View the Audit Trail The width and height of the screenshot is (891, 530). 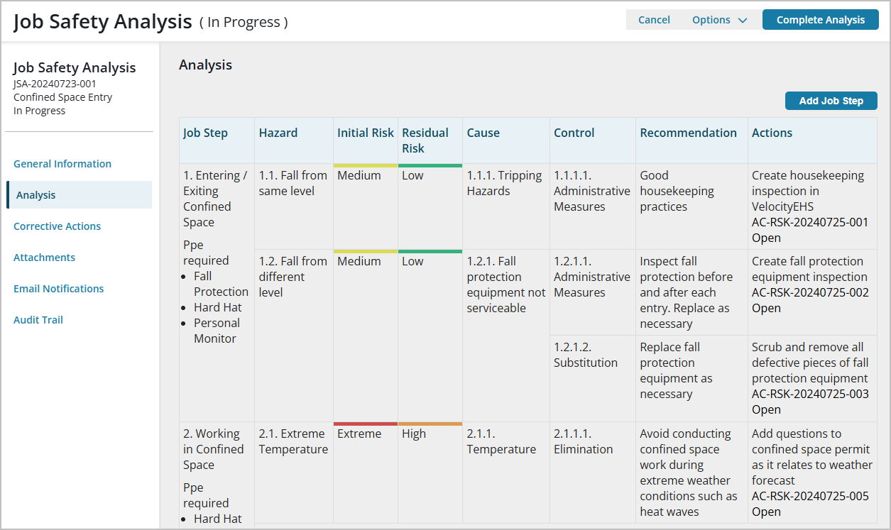coord(38,320)
